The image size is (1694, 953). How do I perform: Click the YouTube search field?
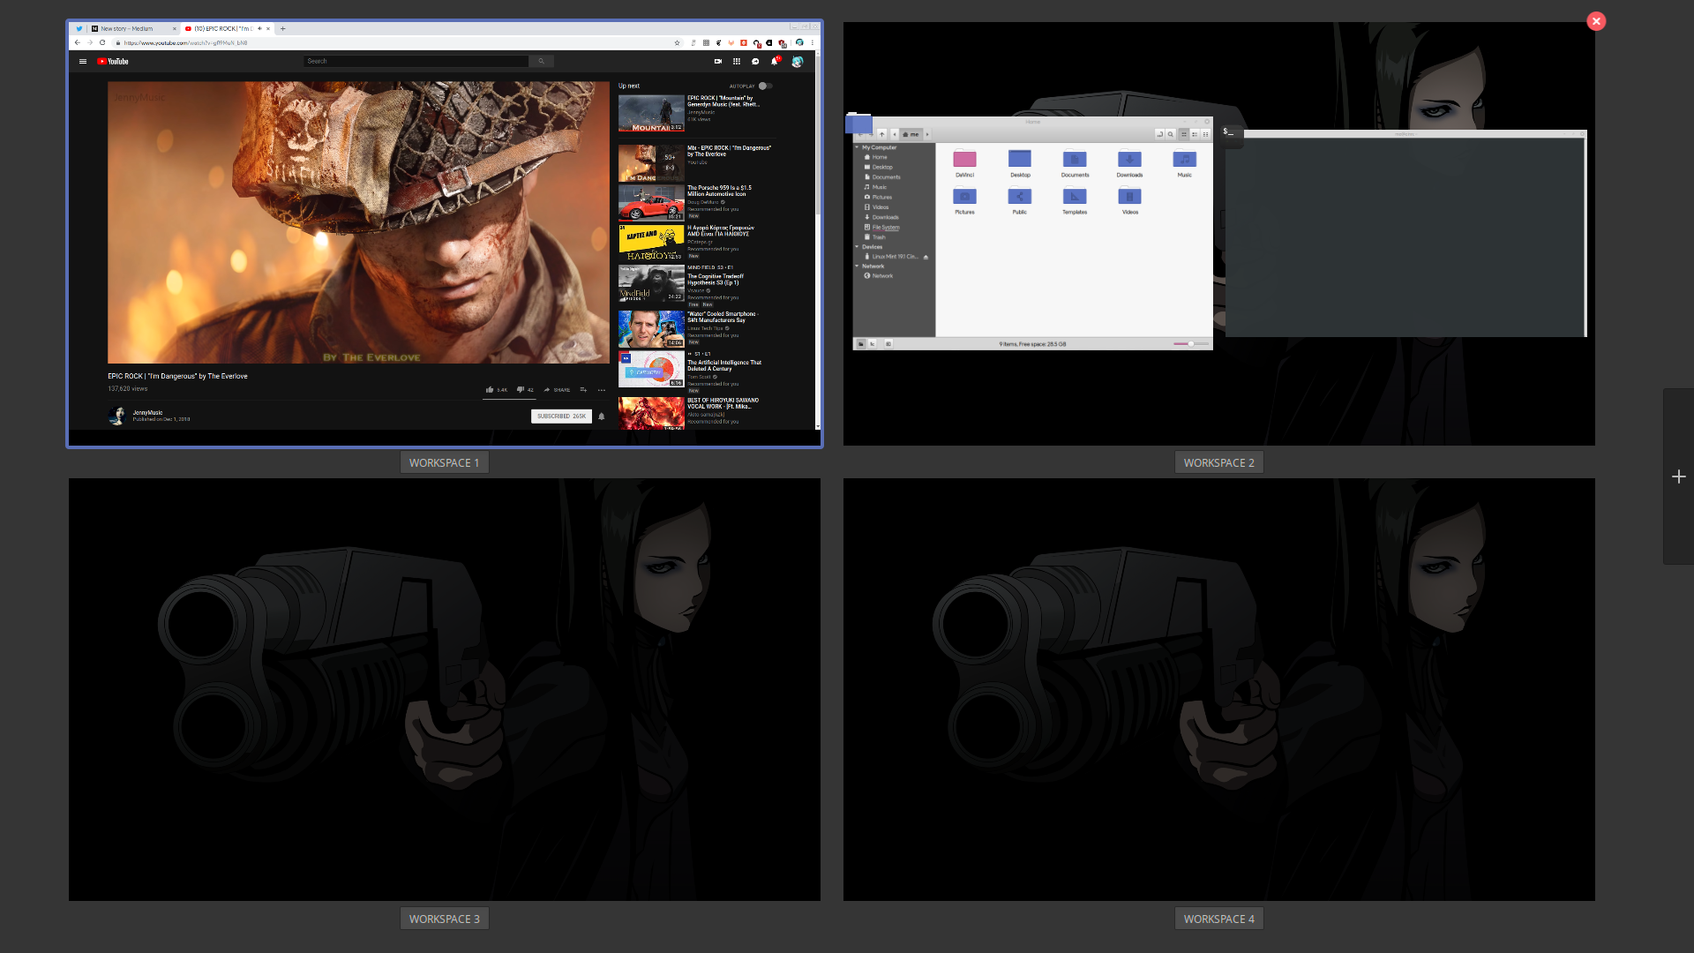[x=416, y=62]
